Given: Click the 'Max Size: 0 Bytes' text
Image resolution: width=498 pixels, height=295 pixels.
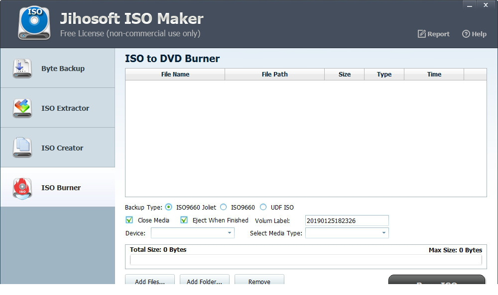Looking at the screenshot, I should (x=456, y=250).
